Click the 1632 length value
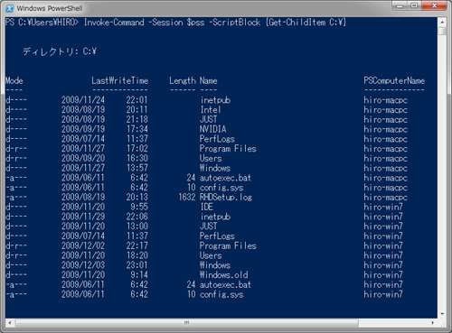The width and height of the screenshot is (452, 333). pos(187,197)
